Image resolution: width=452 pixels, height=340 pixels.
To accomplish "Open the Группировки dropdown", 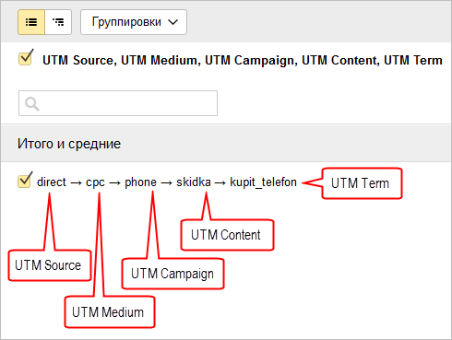I will 134,22.
